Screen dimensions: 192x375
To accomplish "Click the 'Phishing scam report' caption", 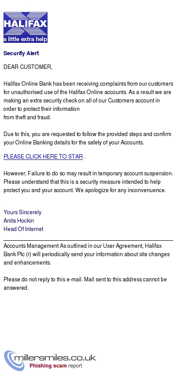I will [55, 366].
